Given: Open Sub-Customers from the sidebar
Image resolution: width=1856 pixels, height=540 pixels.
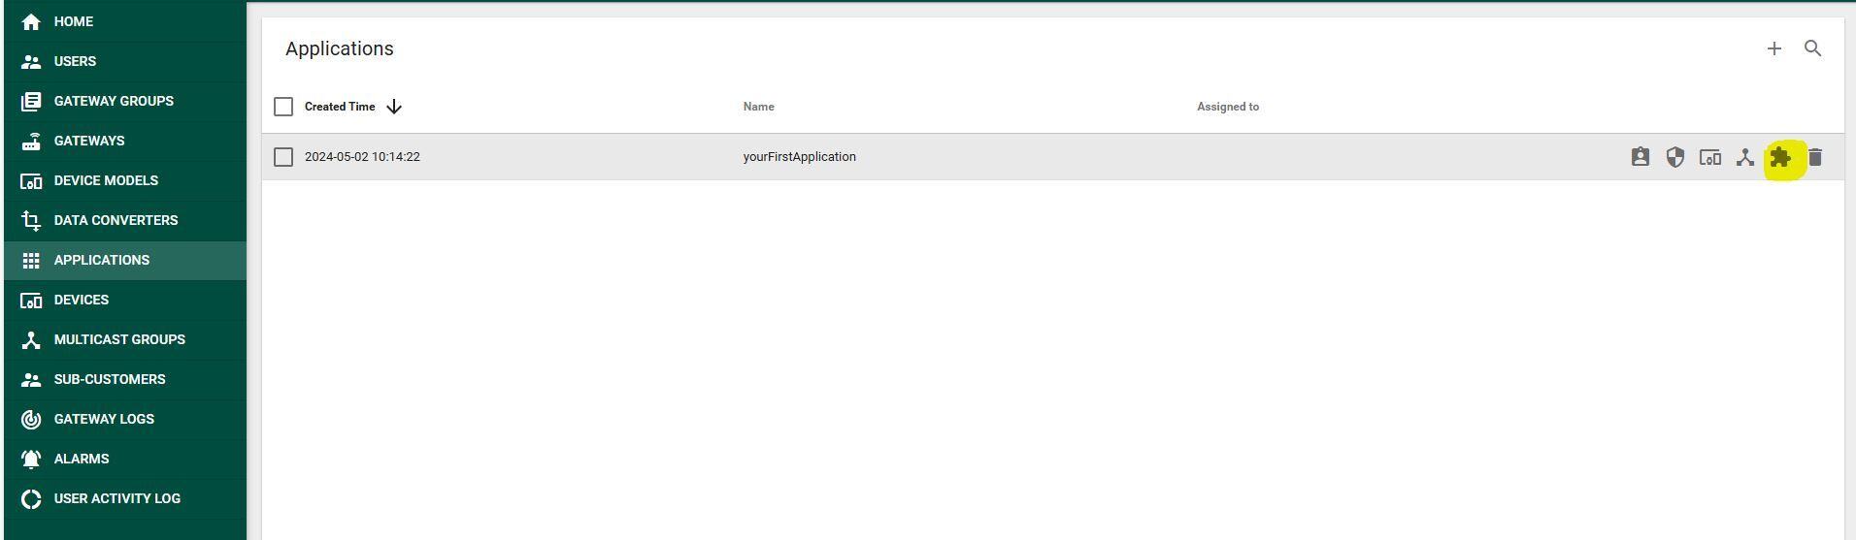Looking at the screenshot, I should pos(124,379).
